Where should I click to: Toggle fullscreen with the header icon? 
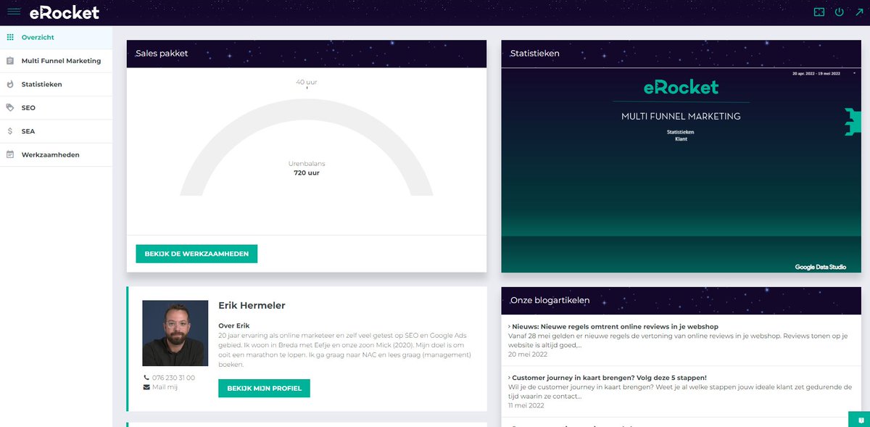click(x=819, y=12)
